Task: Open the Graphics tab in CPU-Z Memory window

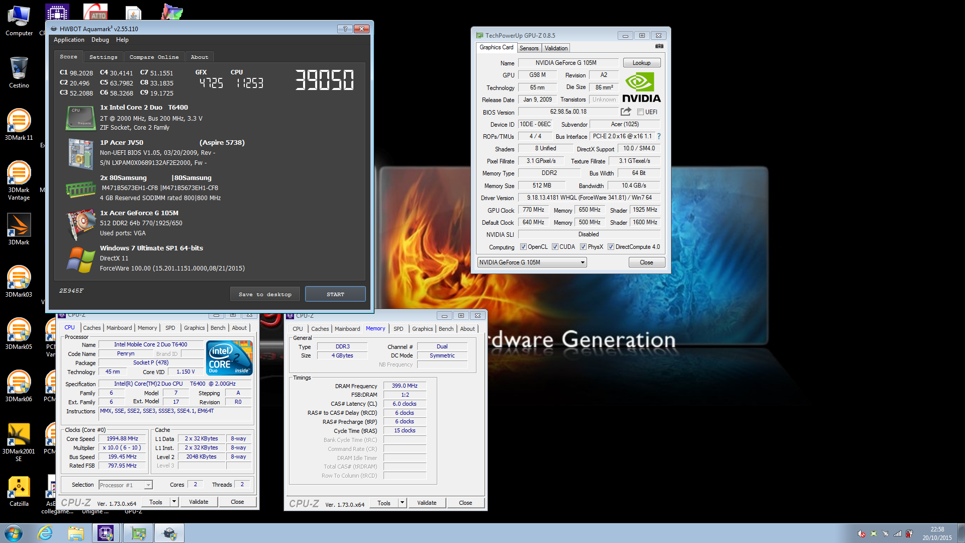Action: pyautogui.click(x=423, y=329)
